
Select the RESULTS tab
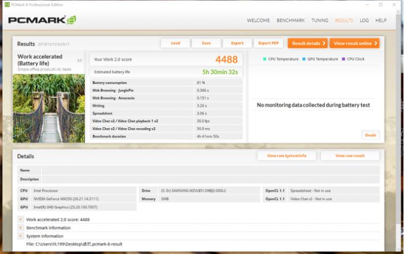click(x=344, y=20)
